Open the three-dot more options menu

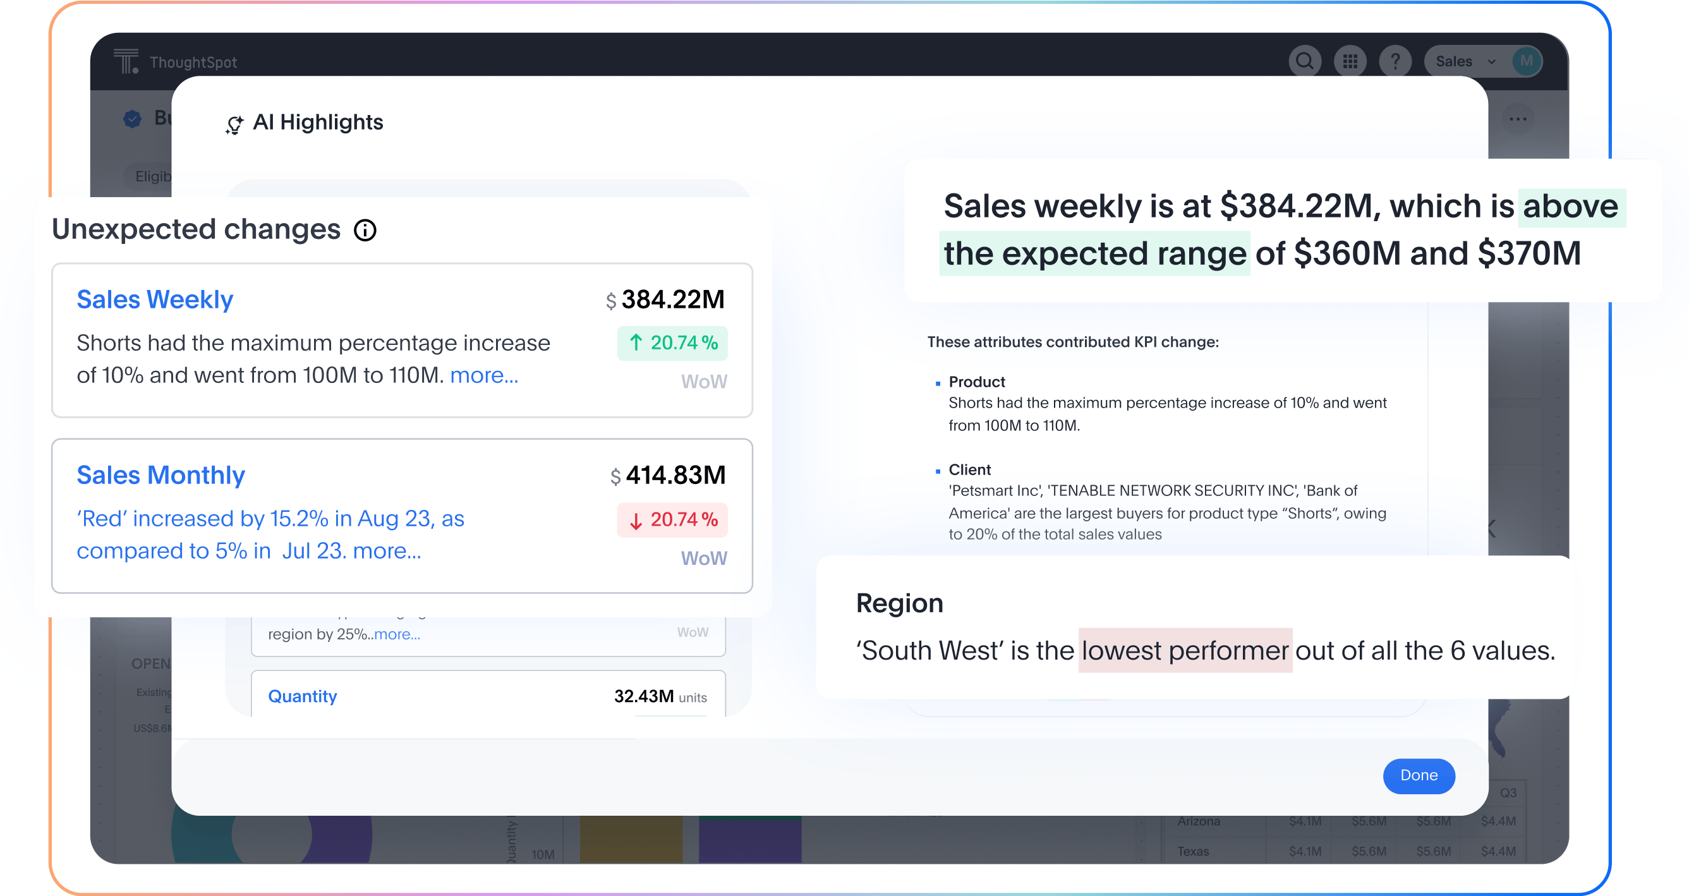pos(1517,119)
